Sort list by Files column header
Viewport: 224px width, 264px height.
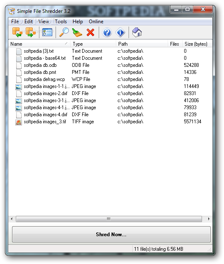coord(175,44)
